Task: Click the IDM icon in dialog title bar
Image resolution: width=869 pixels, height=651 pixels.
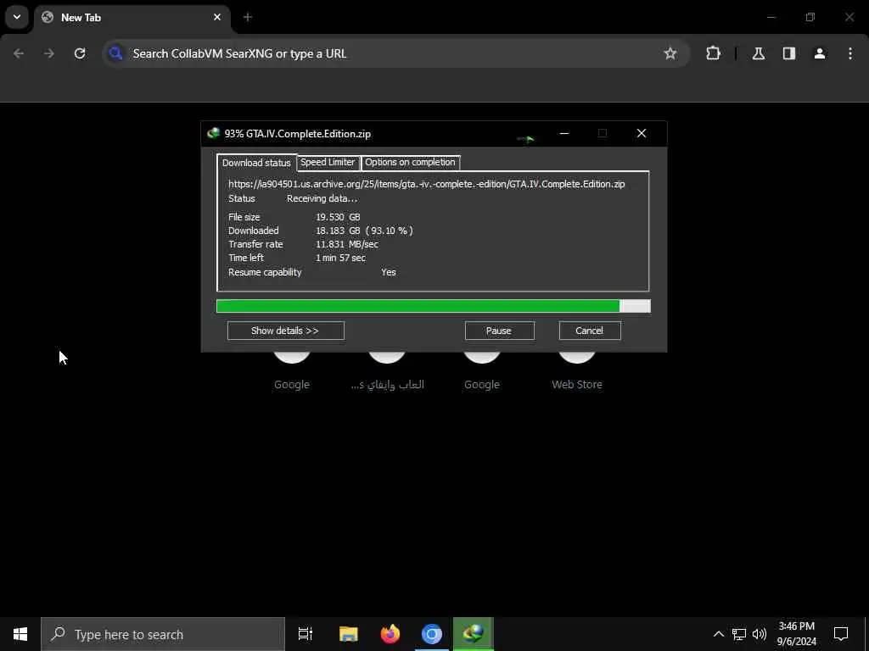Action: pyautogui.click(x=213, y=133)
